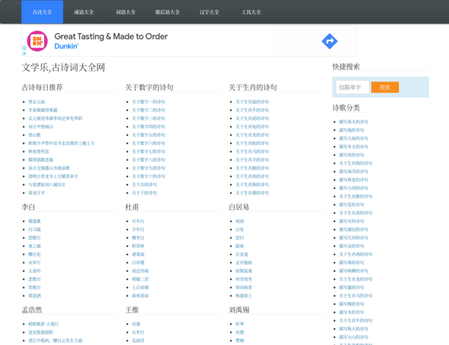This screenshot has width=449, height=345.
Task: Open 描写春天的诗句 category link
Action: tap(353, 121)
